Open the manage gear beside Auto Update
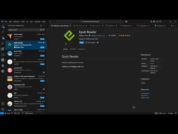The image size is (178, 134). pos(98,42)
